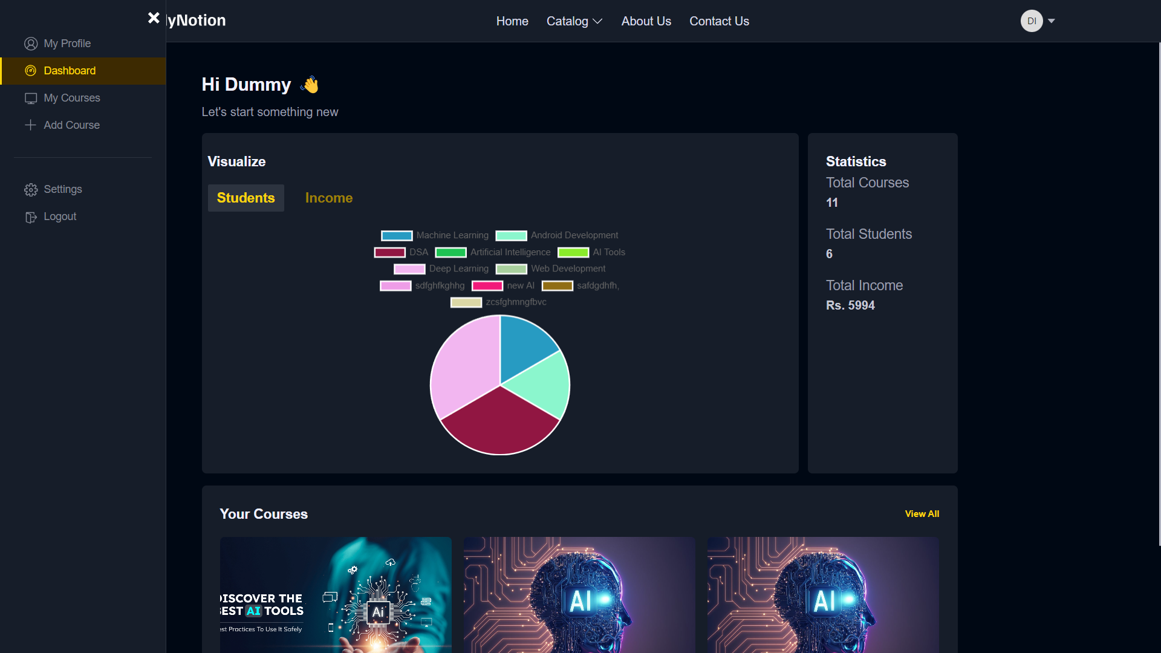Click the plus icon to Add Course

[x=30, y=125]
